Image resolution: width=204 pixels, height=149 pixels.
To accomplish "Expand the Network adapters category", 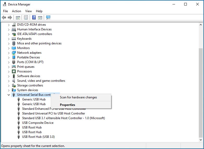I will coord(9,53).
